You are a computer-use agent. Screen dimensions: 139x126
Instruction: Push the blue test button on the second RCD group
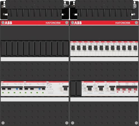point(40,89)
